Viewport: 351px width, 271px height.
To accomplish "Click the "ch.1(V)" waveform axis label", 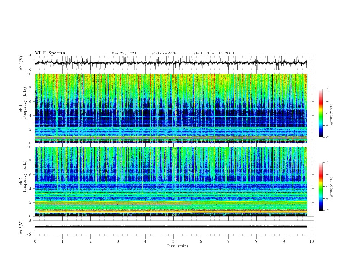I will click(21, 63).
